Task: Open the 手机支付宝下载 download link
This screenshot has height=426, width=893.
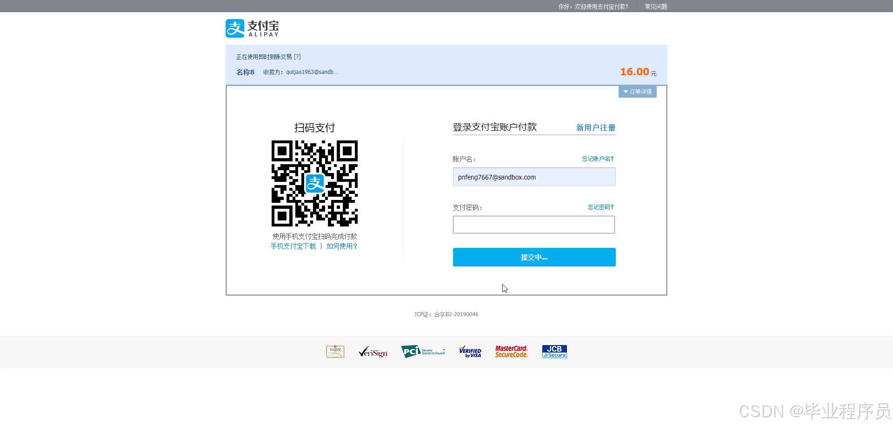Action: click(293, 246)
